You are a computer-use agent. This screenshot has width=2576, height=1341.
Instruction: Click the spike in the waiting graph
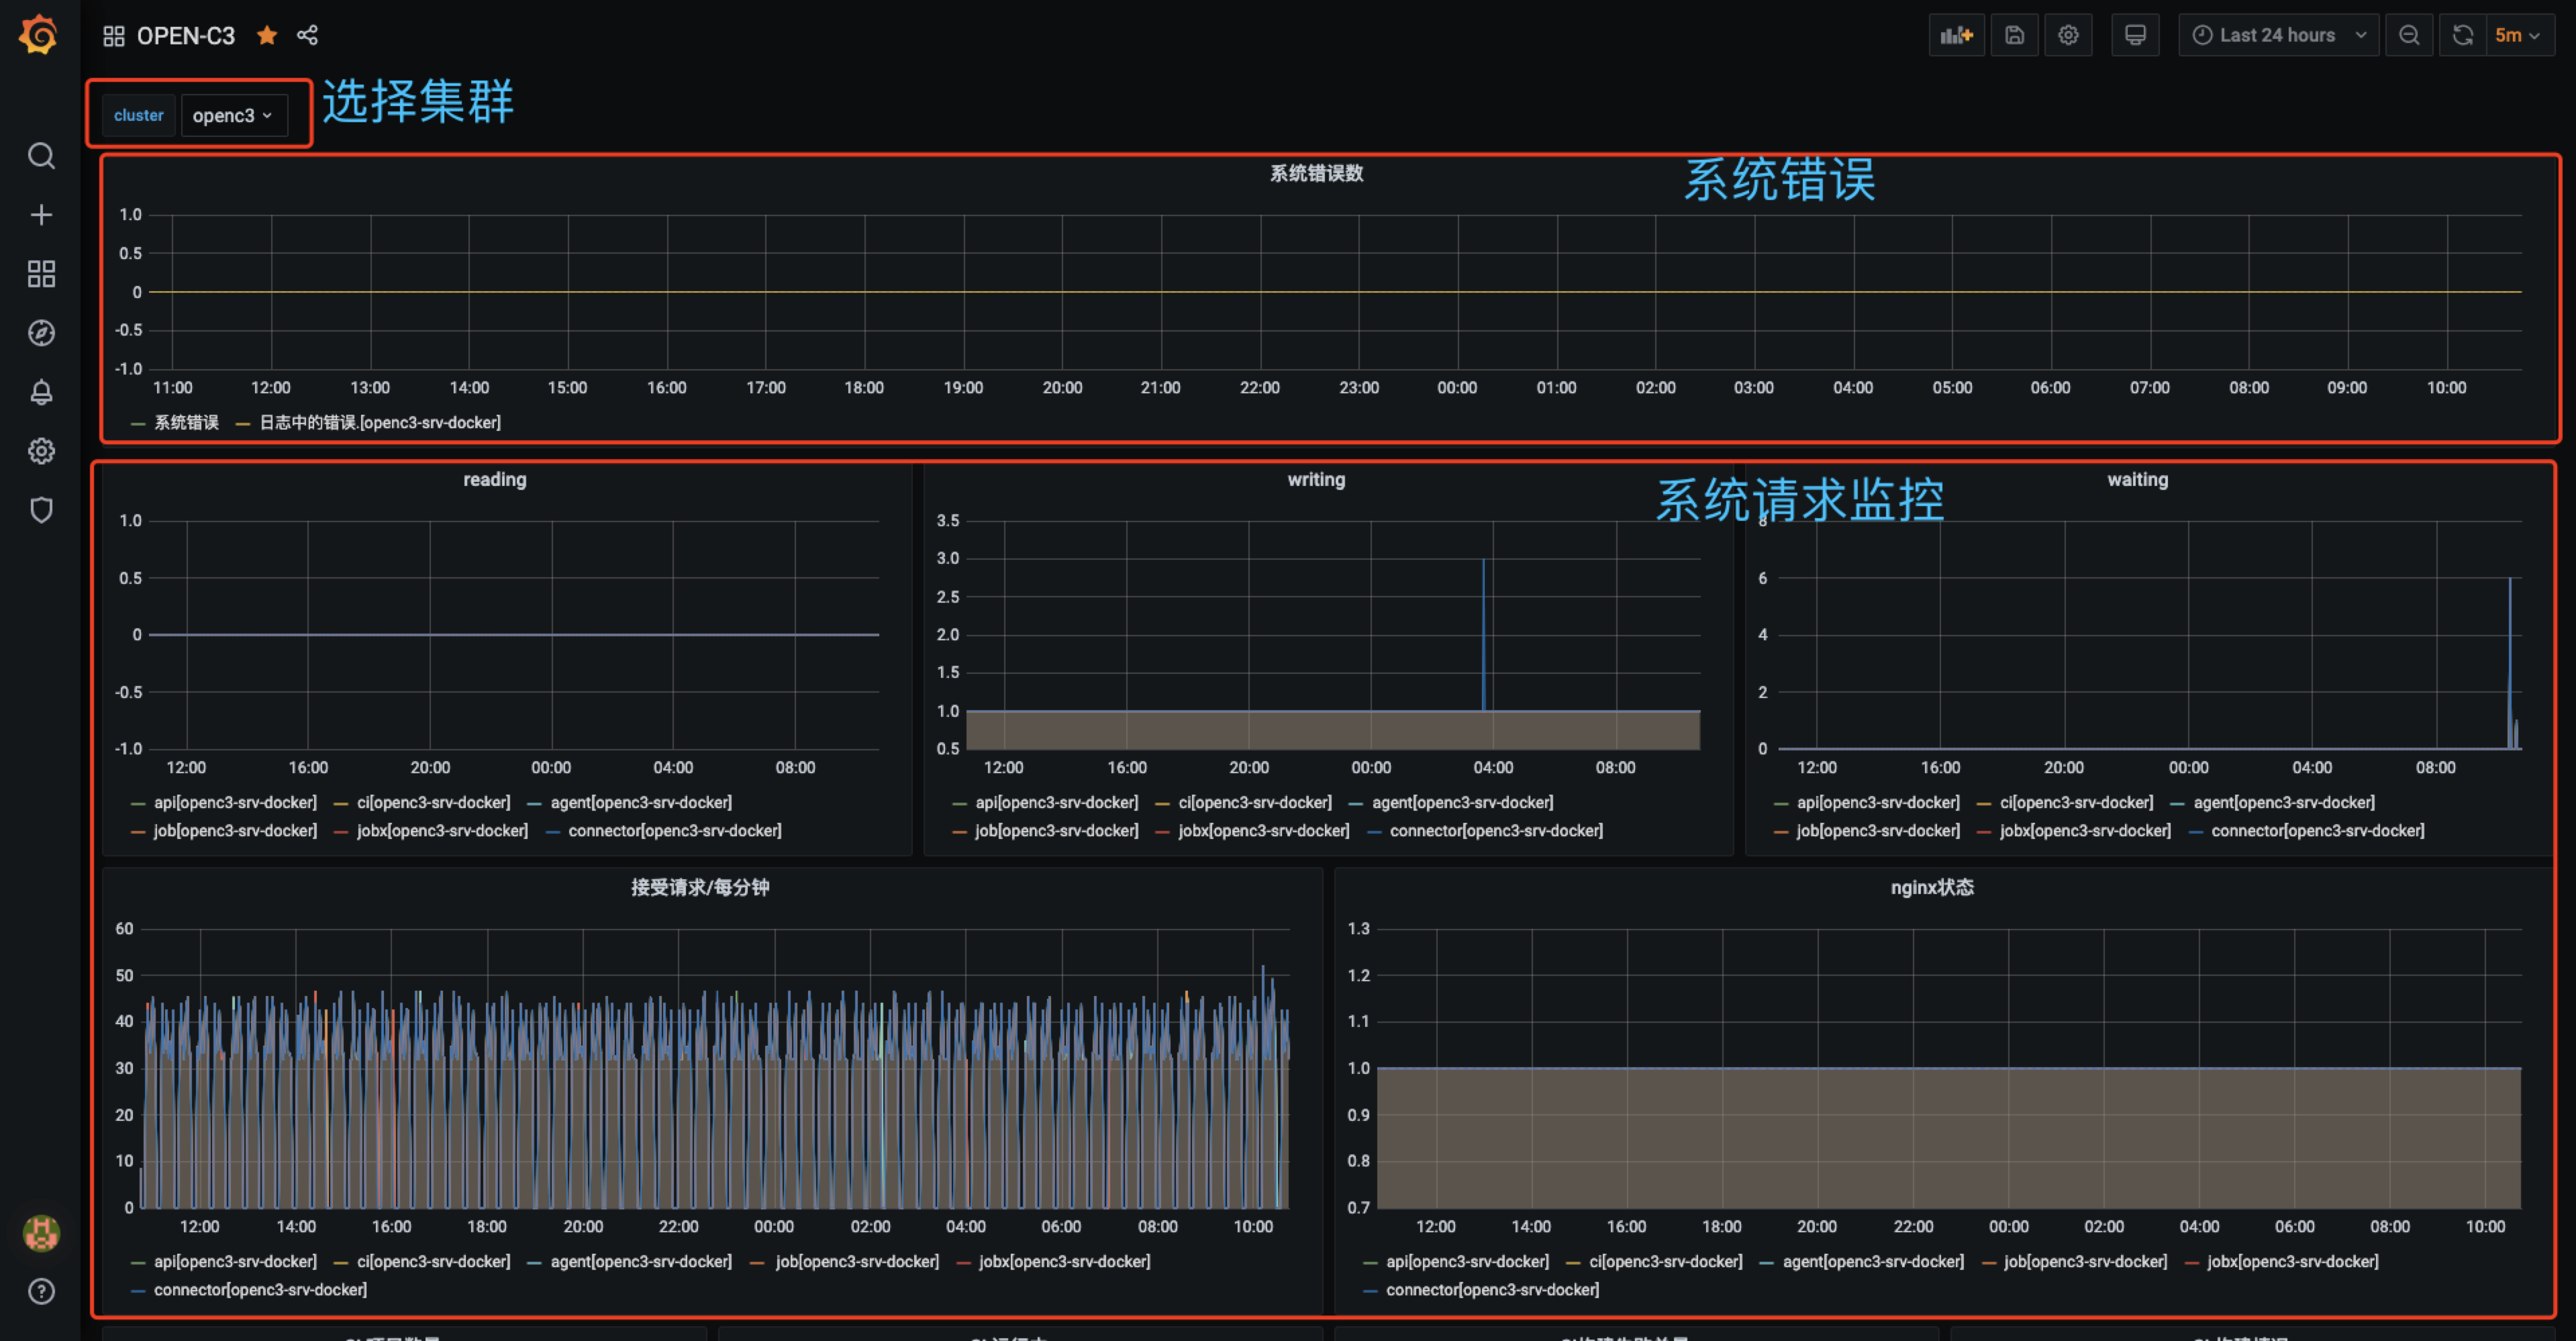pyautogui.click(x=2510, y=662)
